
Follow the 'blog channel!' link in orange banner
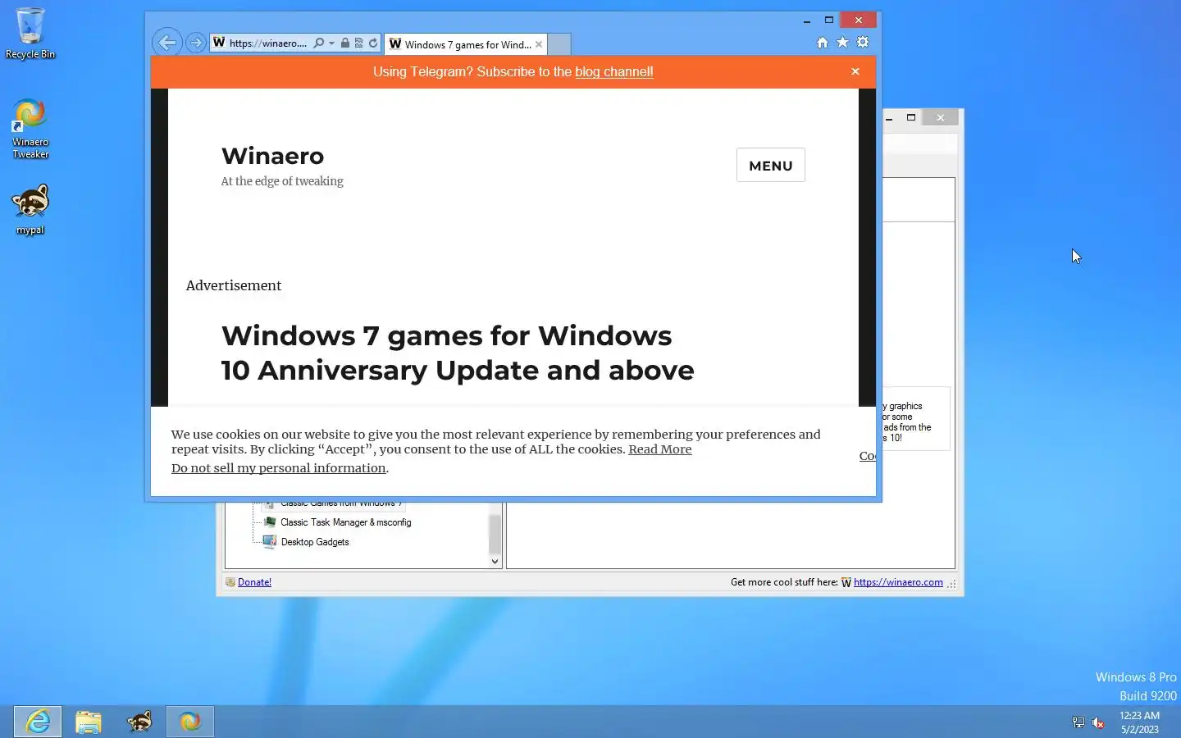[x=614, y=71]
